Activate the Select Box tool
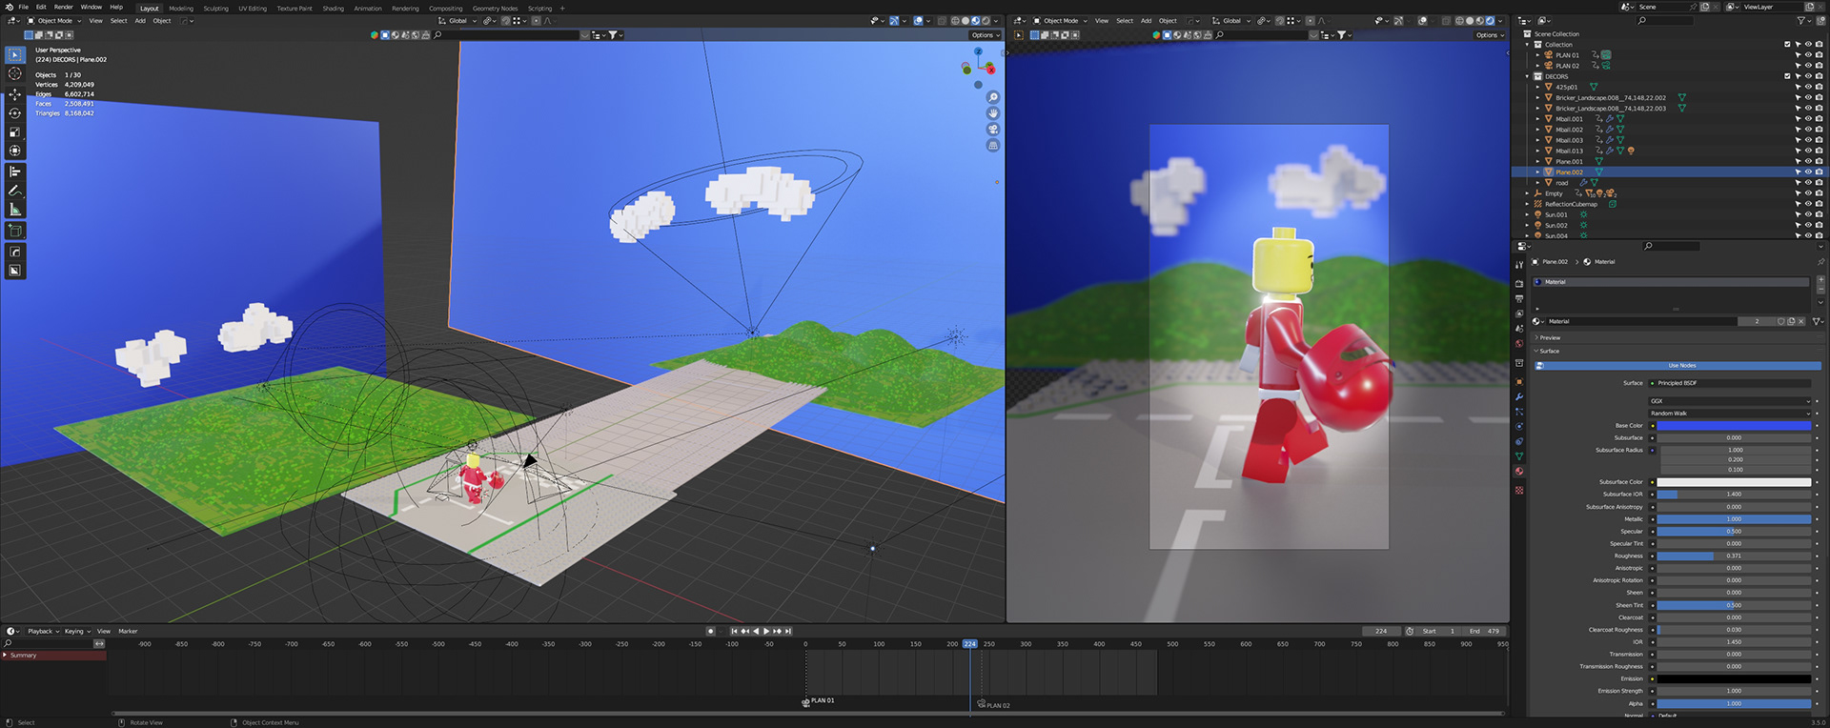The width and height of the screenshot is (1830, 728). [x=14, y=55]
